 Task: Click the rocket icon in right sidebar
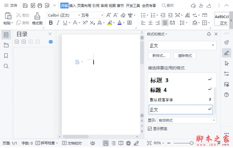pos(226,43)
